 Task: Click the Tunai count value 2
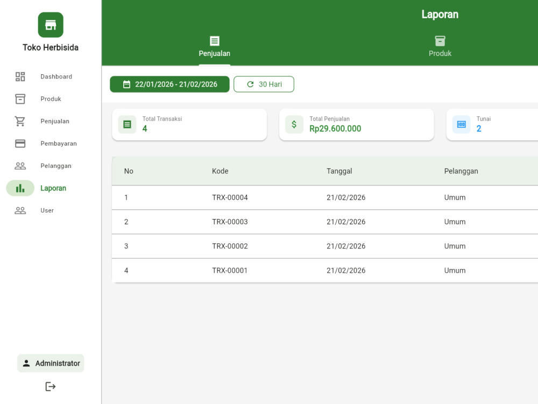pos(479,129)
